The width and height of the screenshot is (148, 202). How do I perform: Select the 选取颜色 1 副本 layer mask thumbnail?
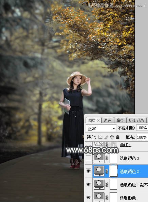click(113, 184)
